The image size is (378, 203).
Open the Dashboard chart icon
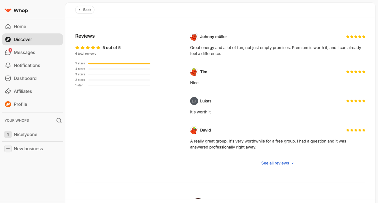8,78
